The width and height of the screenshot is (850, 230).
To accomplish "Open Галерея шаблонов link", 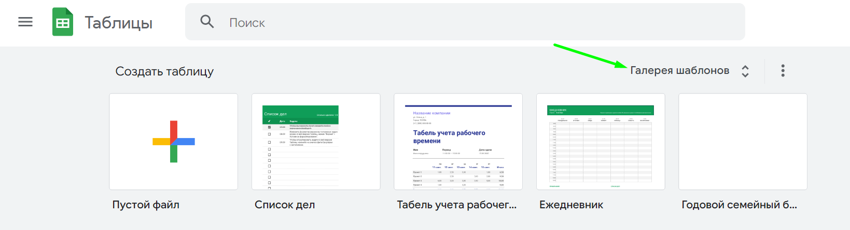I will point(679,71).
